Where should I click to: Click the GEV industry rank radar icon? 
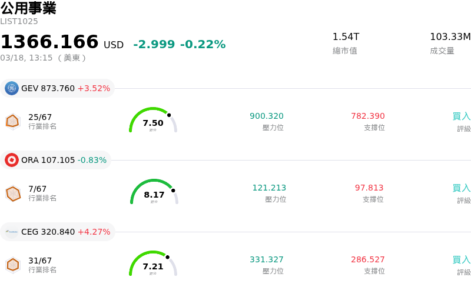[x=12, y=121]
